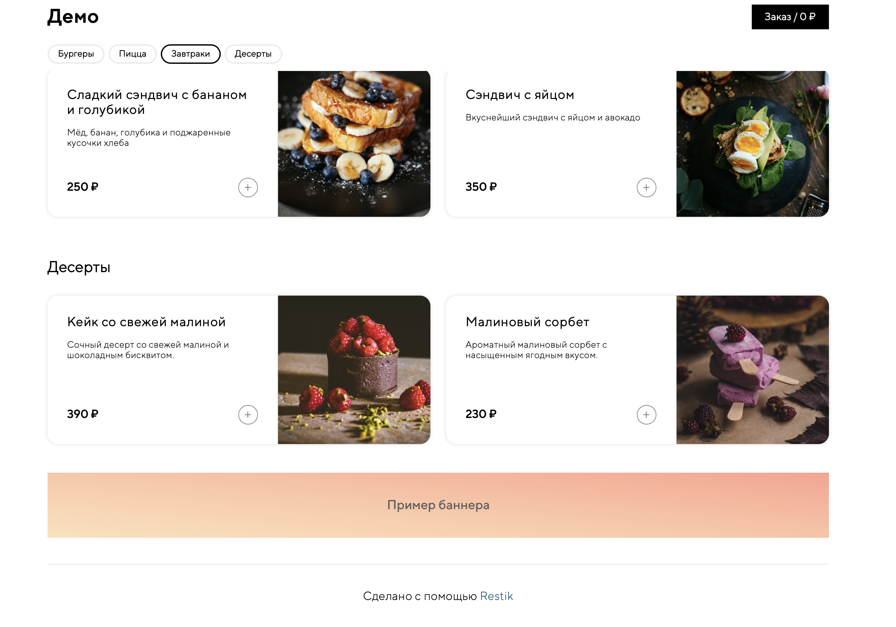
Task: Click the Пример баннера banner
Action: click(438, 505)
